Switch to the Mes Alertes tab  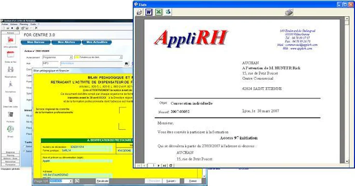(x=66, y=42)
